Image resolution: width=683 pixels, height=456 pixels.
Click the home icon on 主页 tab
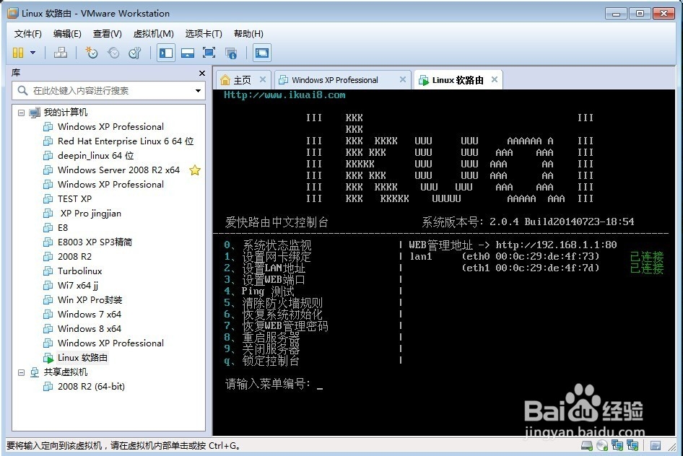[225, 79]
